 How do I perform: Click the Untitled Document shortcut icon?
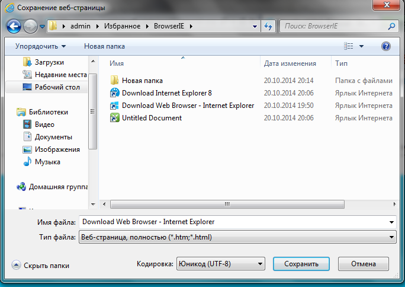[114, 117]
